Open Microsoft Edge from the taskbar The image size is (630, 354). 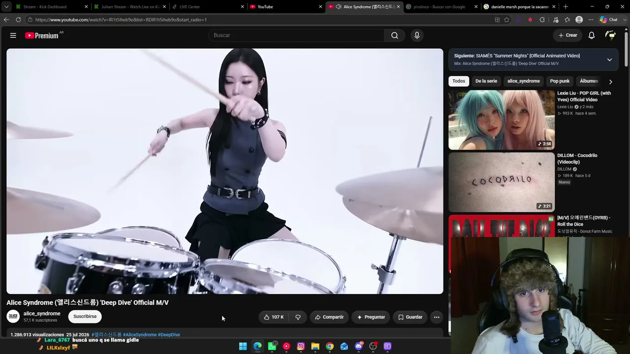pos(257,347)
